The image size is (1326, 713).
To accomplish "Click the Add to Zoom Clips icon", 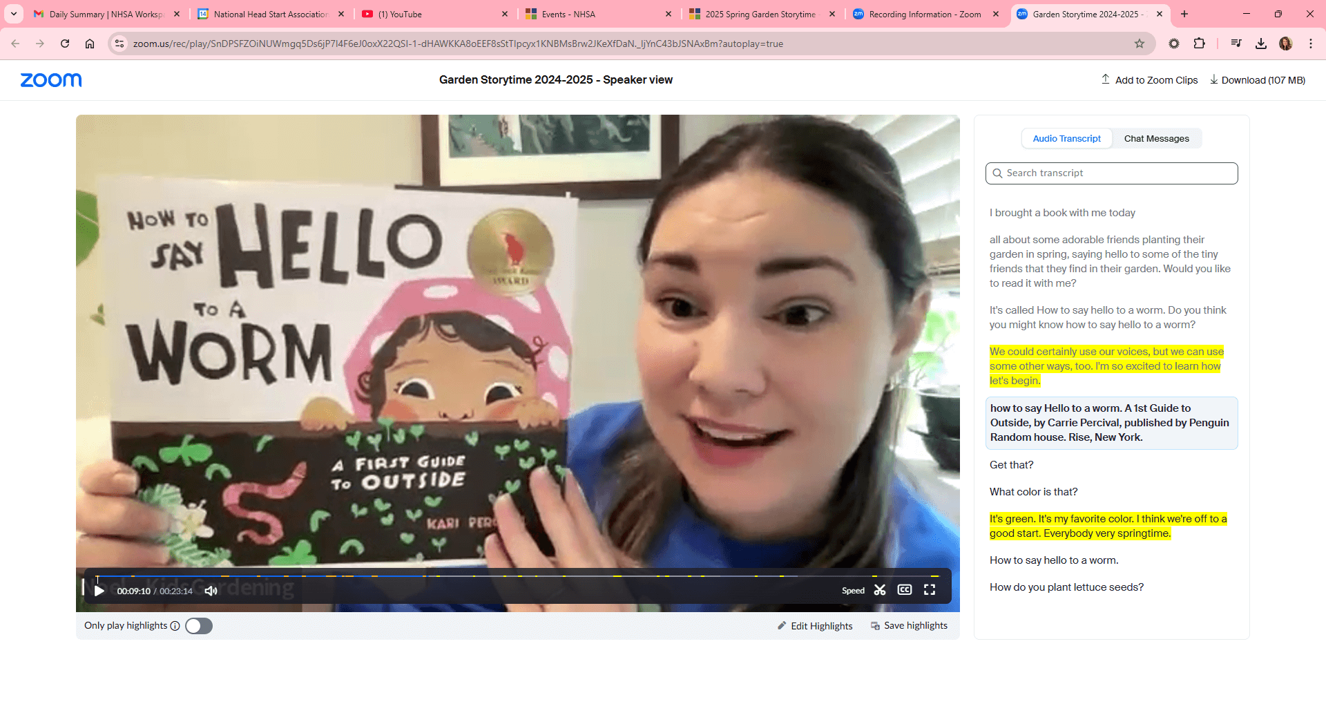I will [x=1105, y=79].
